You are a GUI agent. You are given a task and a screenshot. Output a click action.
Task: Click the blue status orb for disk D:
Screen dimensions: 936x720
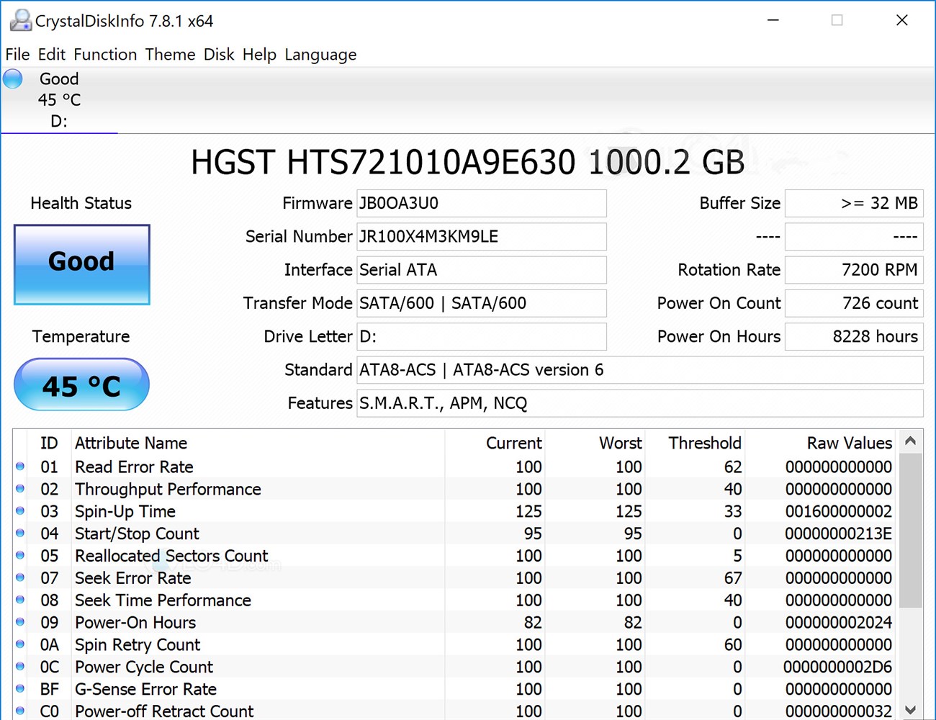[x=13, y=78]
